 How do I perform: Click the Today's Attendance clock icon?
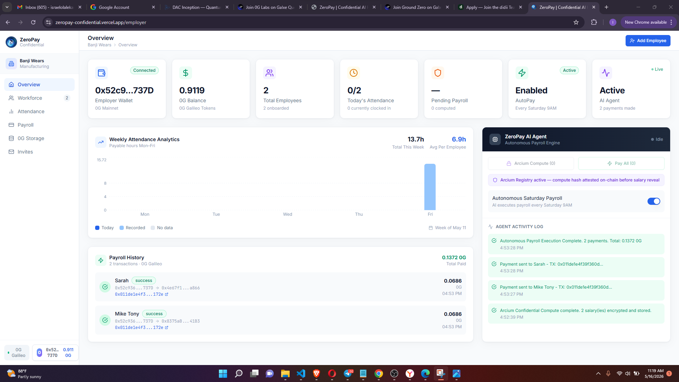[354, 73]
